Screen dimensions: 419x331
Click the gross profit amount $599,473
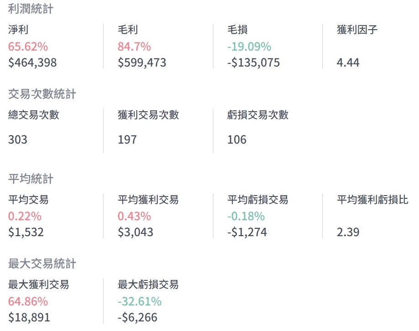(142, 62)
